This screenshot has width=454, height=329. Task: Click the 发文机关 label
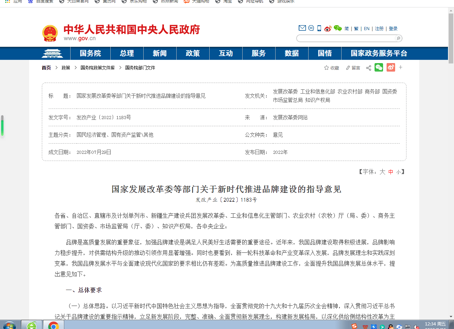pos(256,96)
